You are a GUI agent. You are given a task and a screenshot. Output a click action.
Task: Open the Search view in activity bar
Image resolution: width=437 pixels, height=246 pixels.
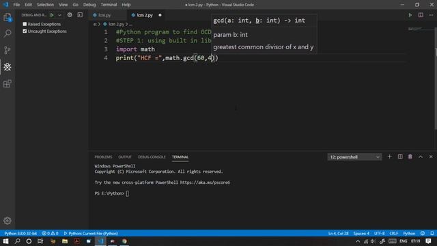8,33
